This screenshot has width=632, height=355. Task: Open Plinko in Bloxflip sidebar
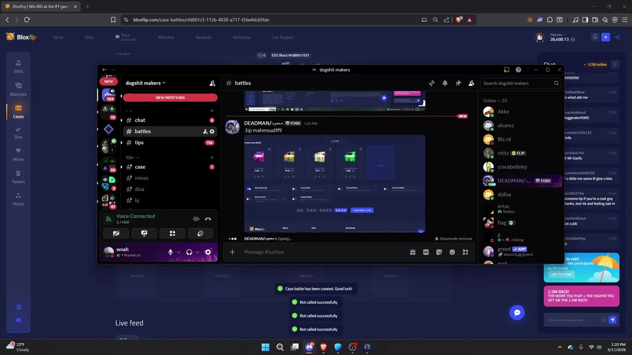tap(18, 199)
